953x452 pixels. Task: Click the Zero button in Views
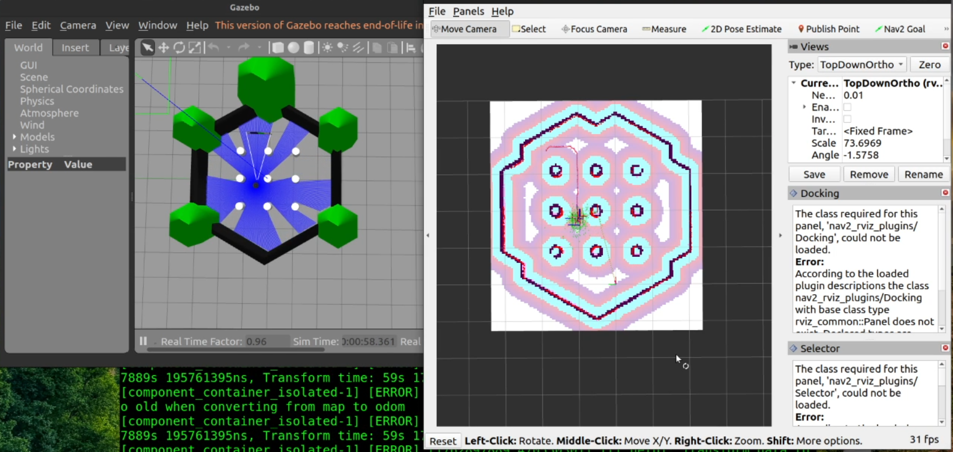point(929,65)
